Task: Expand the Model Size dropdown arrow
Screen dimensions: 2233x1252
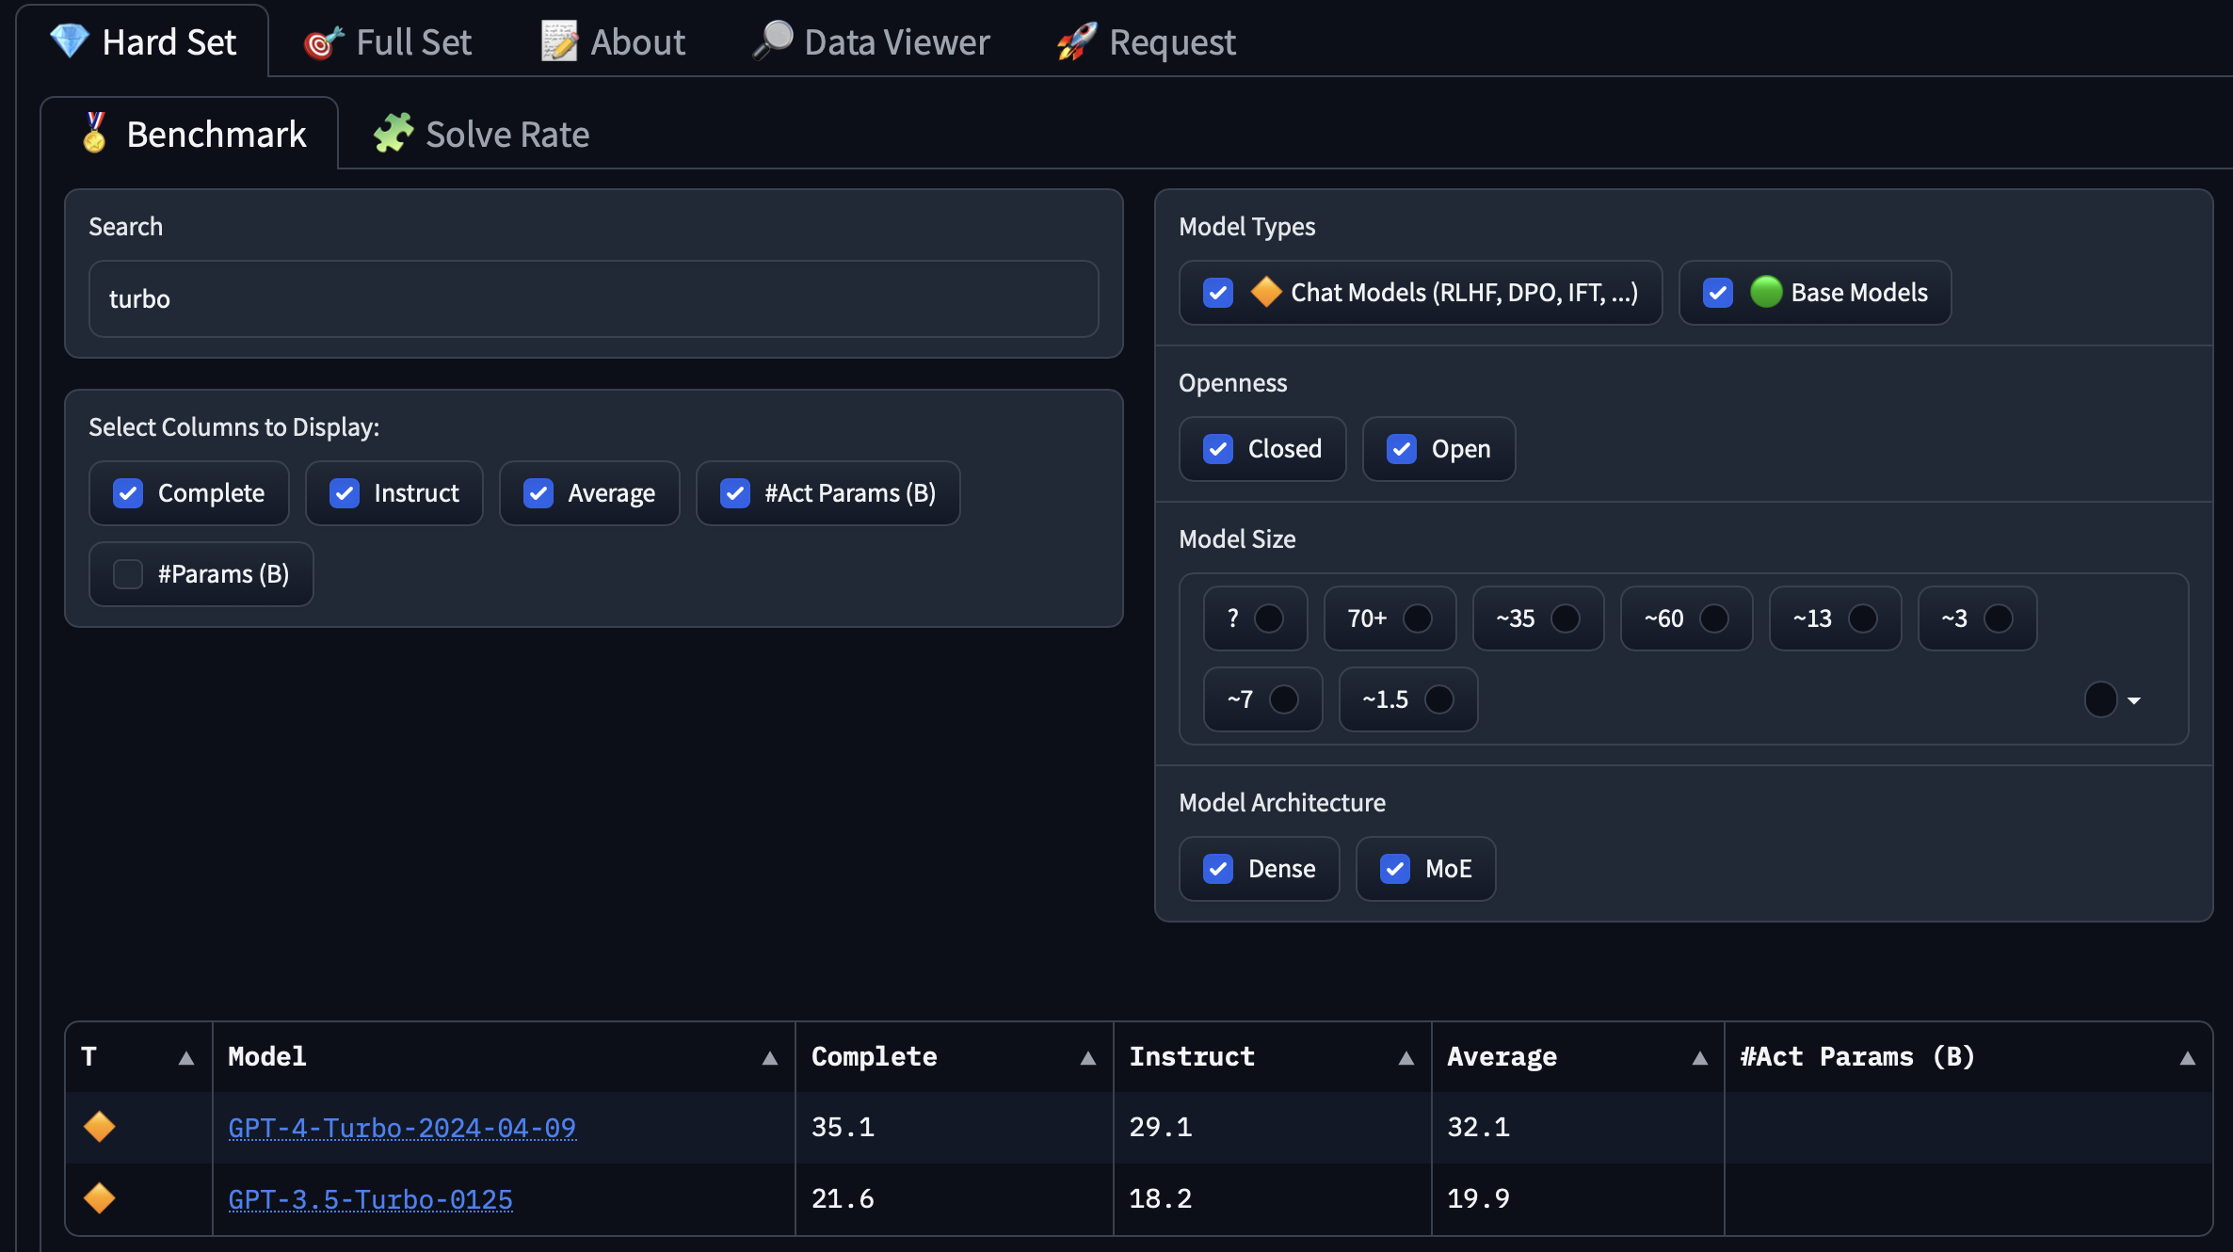Action: pyautogui.click(x=2134, y=700)
